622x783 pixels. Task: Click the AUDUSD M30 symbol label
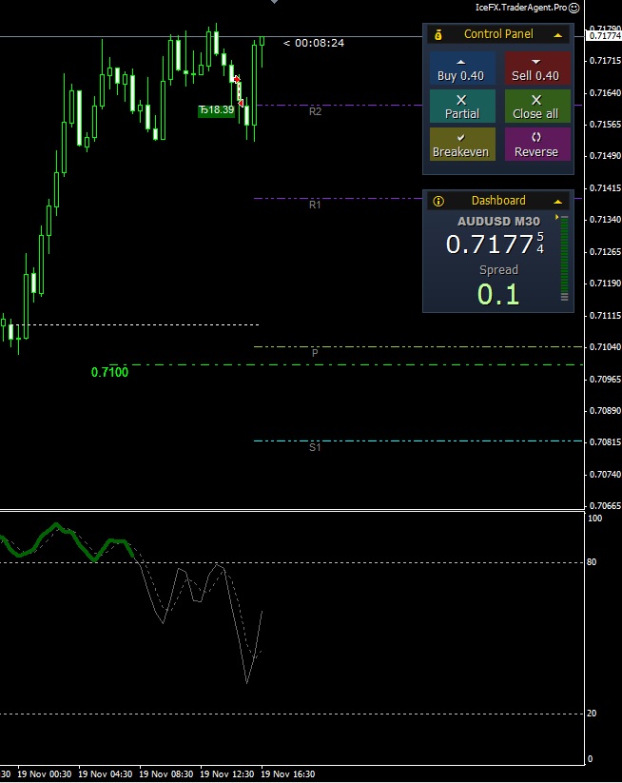tap(498, 222)
